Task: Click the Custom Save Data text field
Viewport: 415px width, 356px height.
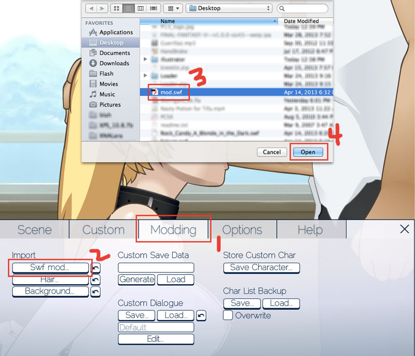Action: [156, 268]
